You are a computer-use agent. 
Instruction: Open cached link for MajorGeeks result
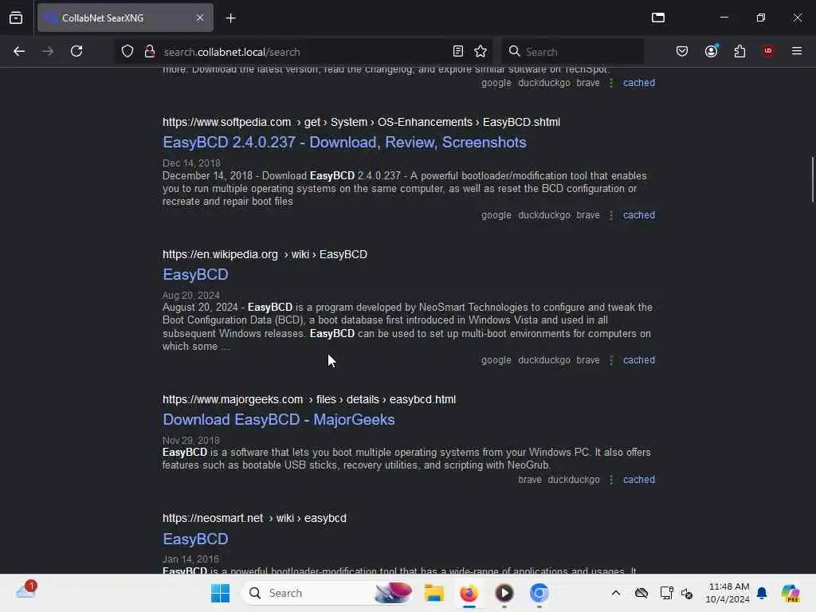pyautogui.click(x=639, y=480)
